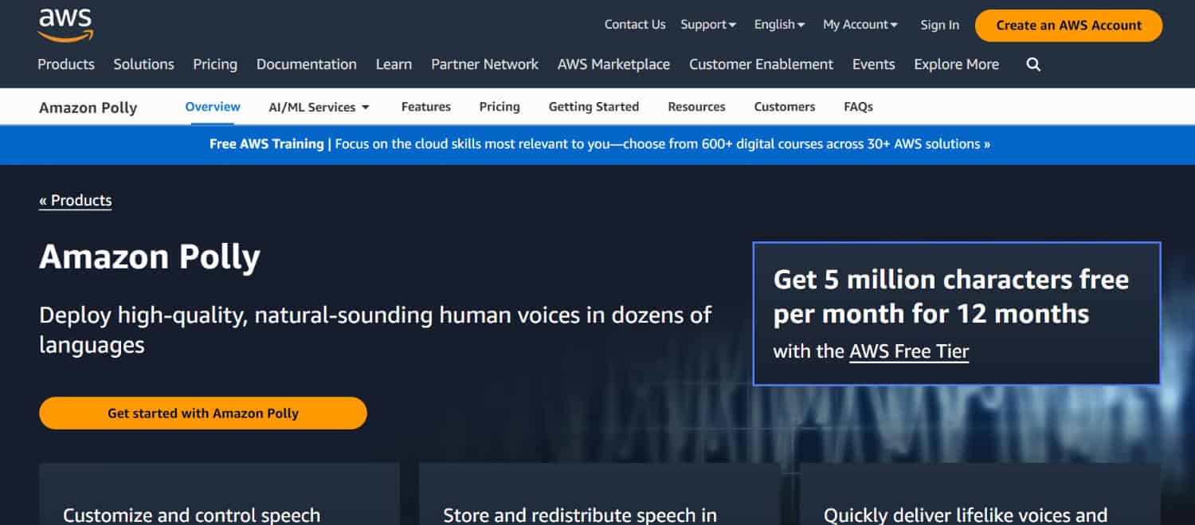1195x525 pixels.
Task: Click the Customize and control speech card
Action: [219, 494]
